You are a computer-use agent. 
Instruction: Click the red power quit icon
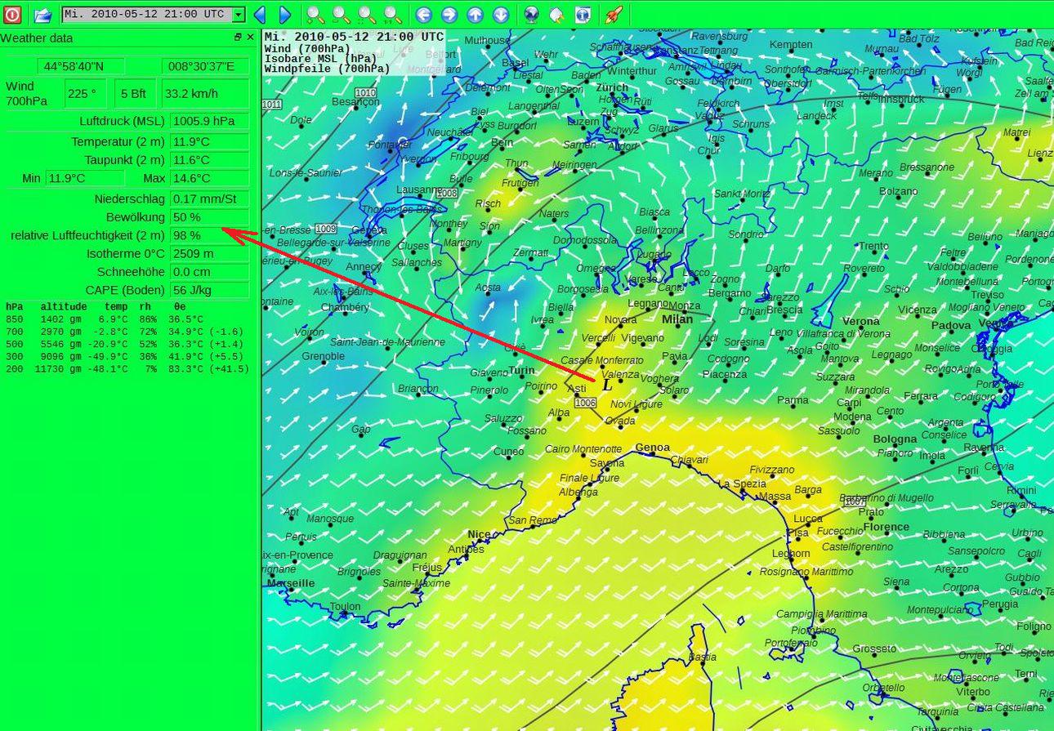pos(12,14)
